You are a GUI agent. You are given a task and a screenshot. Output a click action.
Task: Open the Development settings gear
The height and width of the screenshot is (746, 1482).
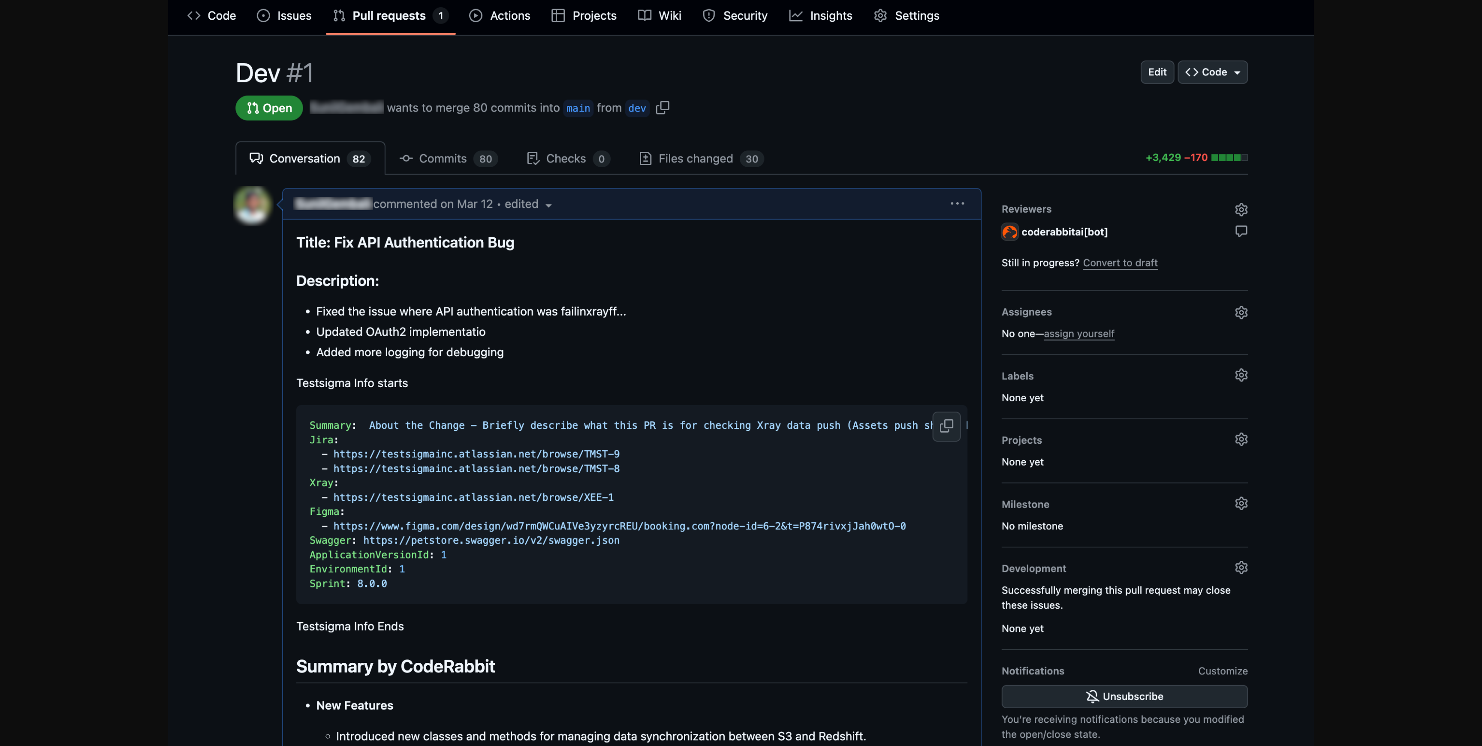pyautogui.click(x=1241, y=568)
